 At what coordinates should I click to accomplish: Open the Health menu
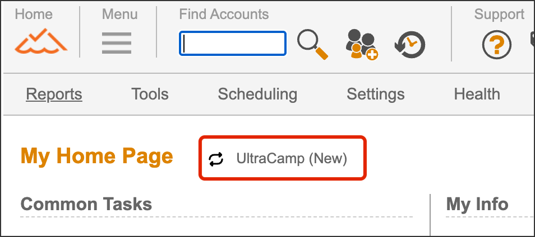tap(477, 94)
